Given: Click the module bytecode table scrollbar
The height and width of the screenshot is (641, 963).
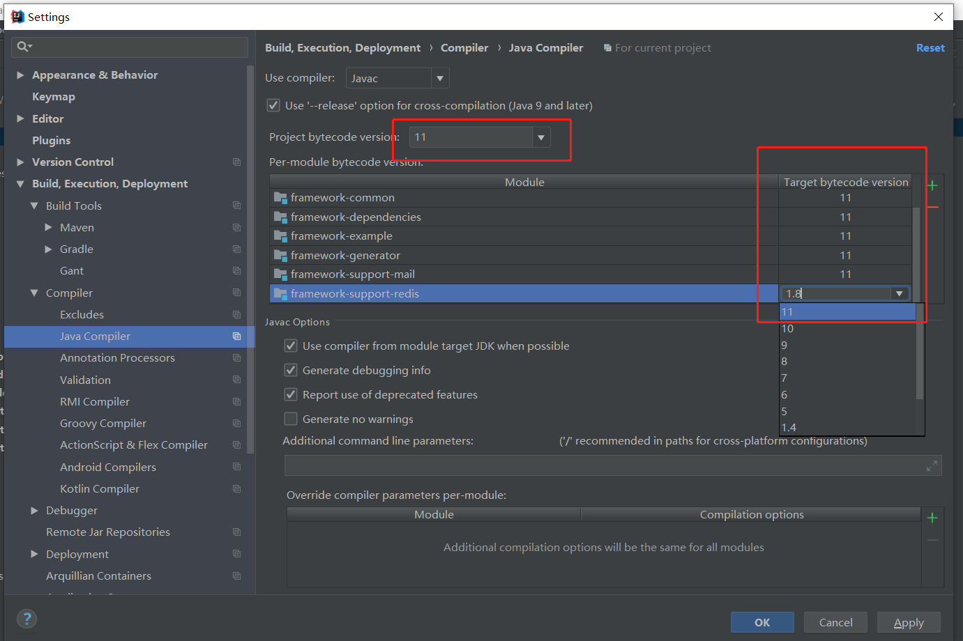Looking at the screenshot, I should (x=916, y=254).
